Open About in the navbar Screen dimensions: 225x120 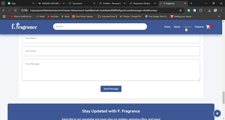click(x=177, y=27)
